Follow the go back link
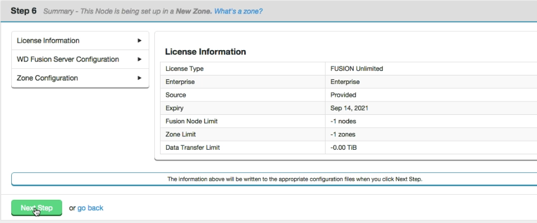The width and height of the screenshot is (537, 223). (90, 208)
